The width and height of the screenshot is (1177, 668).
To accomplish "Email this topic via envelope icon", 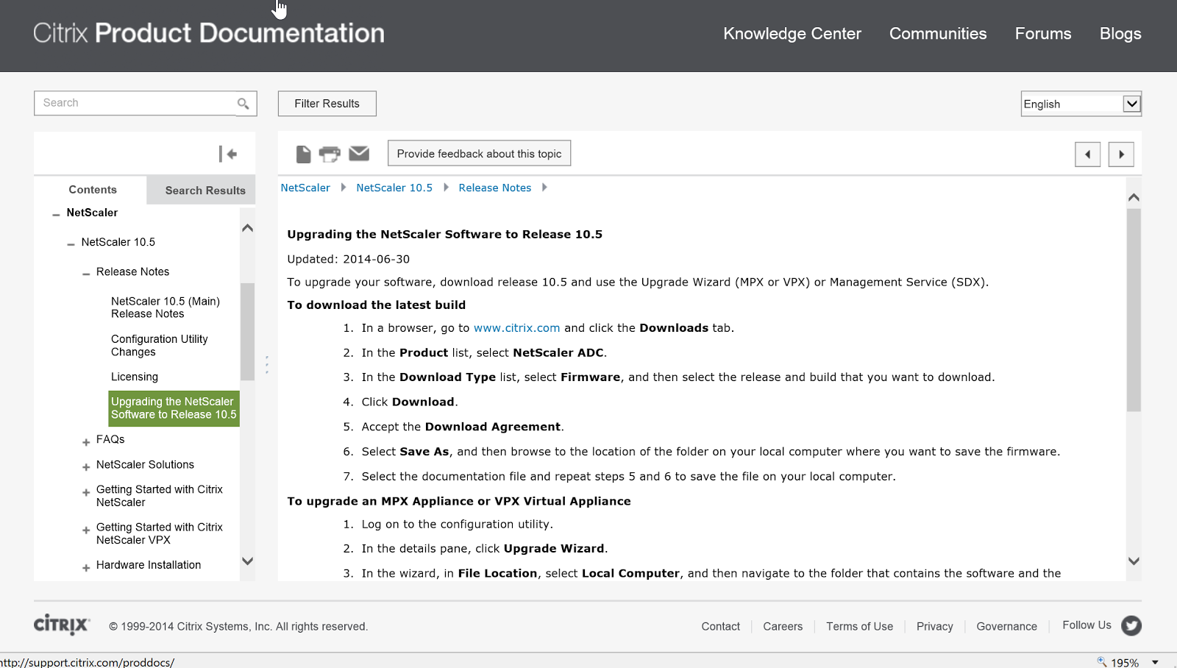I will click(359, 153).
